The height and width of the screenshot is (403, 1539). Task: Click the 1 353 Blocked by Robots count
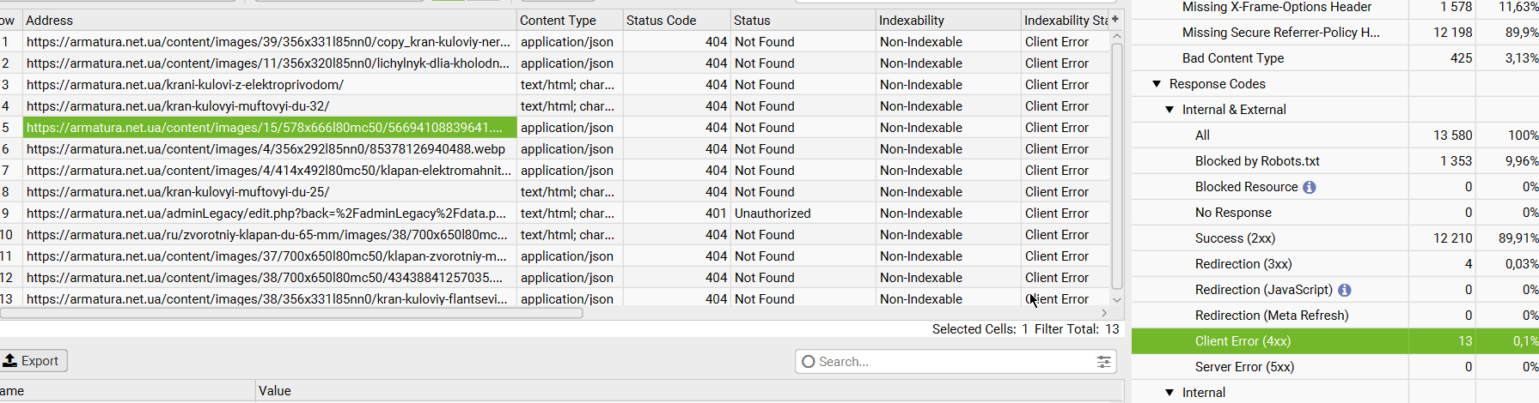coord(1456,161)
